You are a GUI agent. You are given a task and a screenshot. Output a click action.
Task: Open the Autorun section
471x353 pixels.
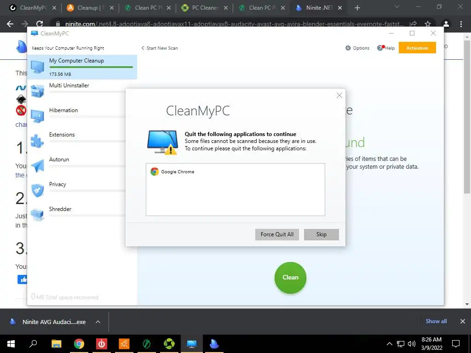(x=77, y=165)
